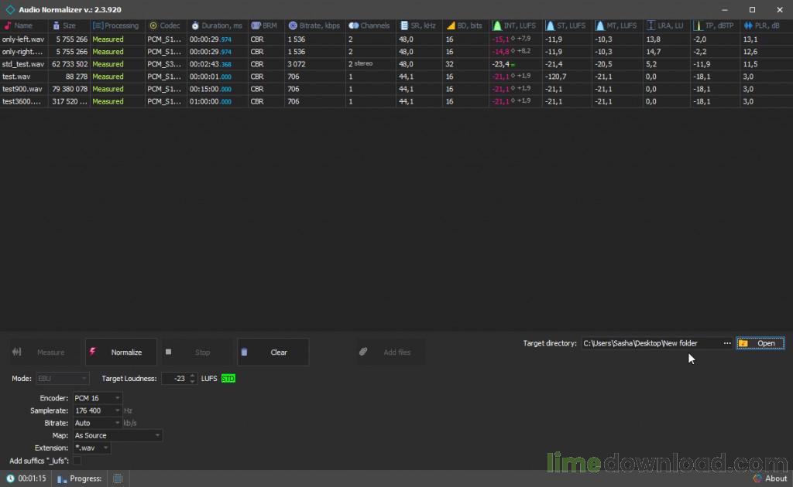Screen dimensions: 793x487
Task: Click the trash icon on Clear button
Action: pos(244,352)
